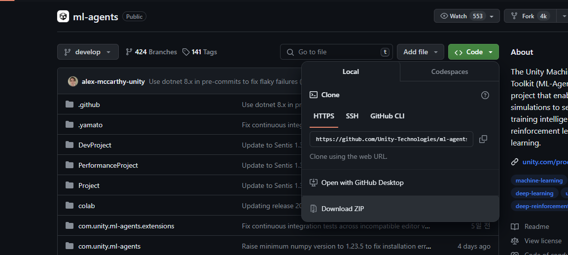Click the machine-learning topic tag
The width and height of the screenshot is (568, 255).
539,181
